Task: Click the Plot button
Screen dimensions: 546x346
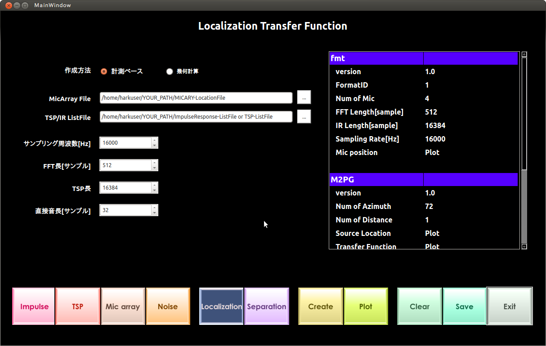Action: click(366, 306)
